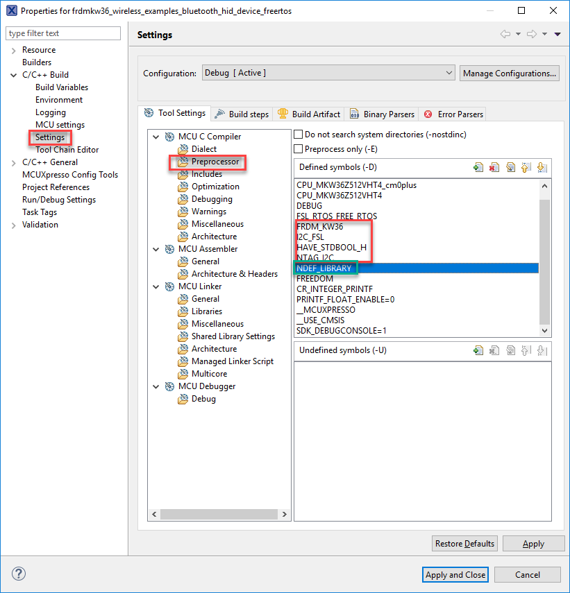This screenshot has height=593, width=570.
Task: Collapse the MCU Debugger group
Action: coord(156,386)
